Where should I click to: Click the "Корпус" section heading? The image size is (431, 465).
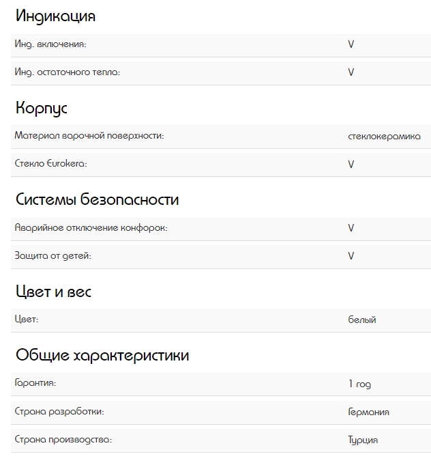click(42, 108)
